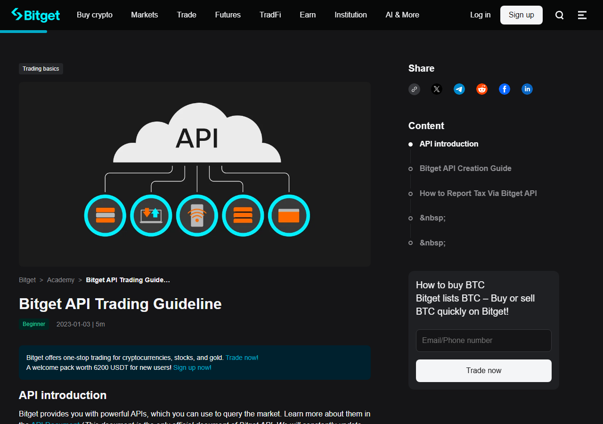The width and height of the screenshot is (603, 424).
Task: Click the How to buy BTC heading
Action: tap(450, 285)
